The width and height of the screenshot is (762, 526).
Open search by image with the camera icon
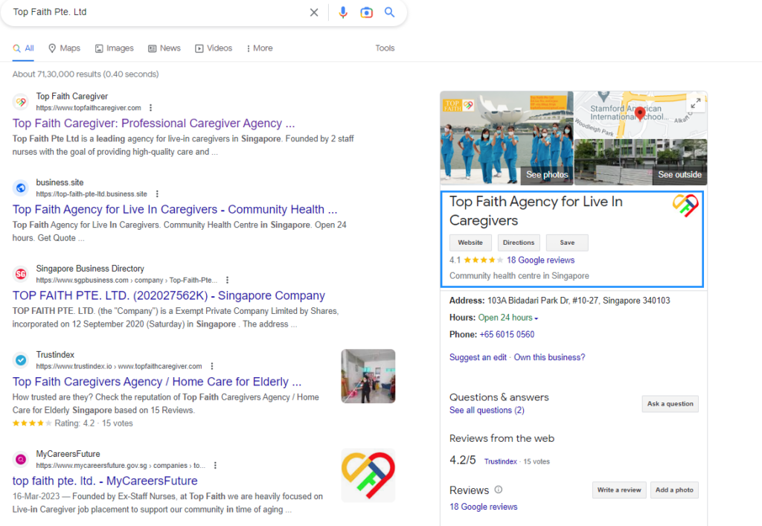pos(366,12)
